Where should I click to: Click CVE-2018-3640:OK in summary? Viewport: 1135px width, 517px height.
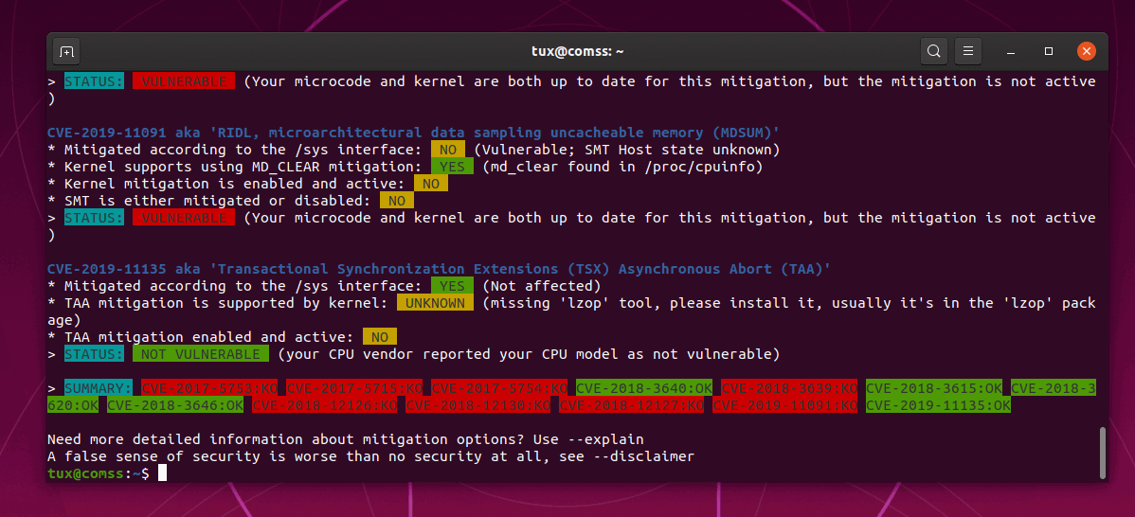pyautogui.click(x=644, y=388)
